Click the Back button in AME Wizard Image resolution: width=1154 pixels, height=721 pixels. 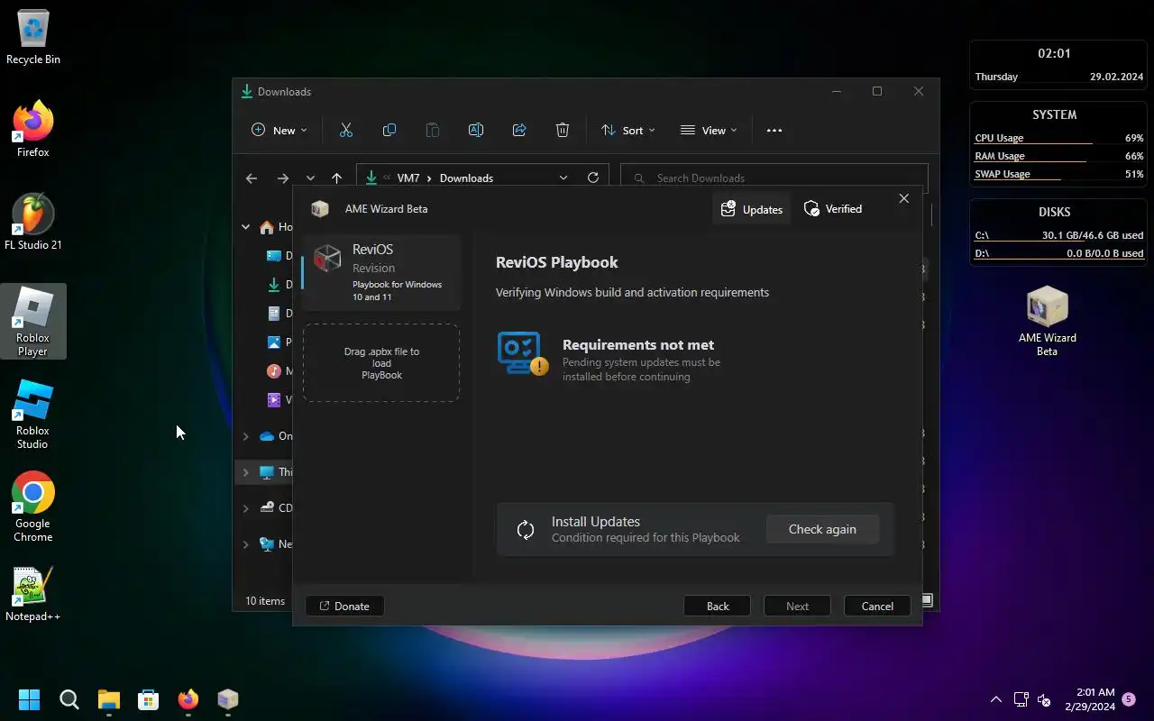(x=718, y=606)
